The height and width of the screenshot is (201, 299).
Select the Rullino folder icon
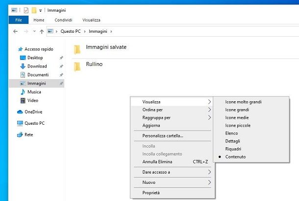[x=77, y=67]
